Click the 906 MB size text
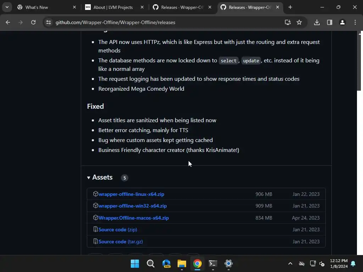 pyautogui.click(x=264, y=194)
